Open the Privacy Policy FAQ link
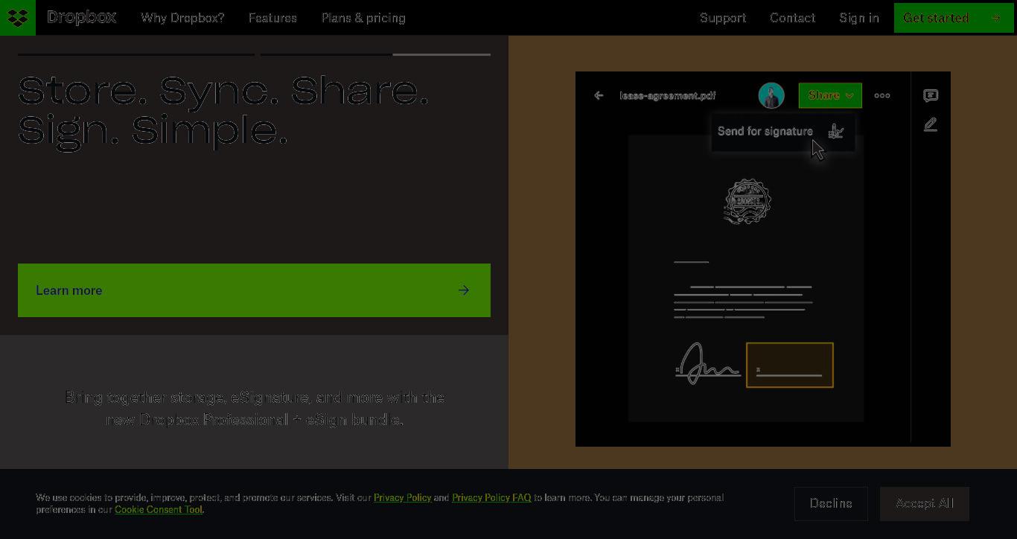 tap(491, 497)
